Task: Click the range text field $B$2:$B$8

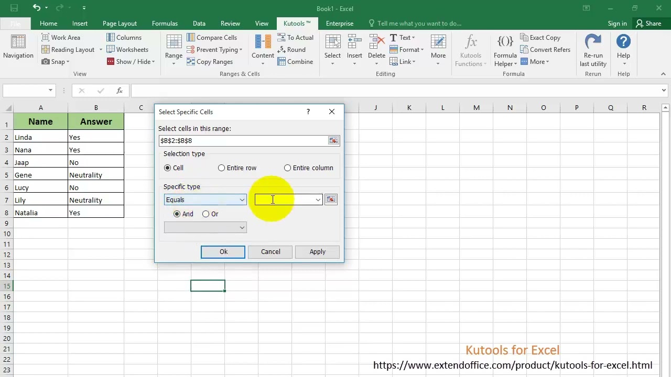Action: click(243, 140)
